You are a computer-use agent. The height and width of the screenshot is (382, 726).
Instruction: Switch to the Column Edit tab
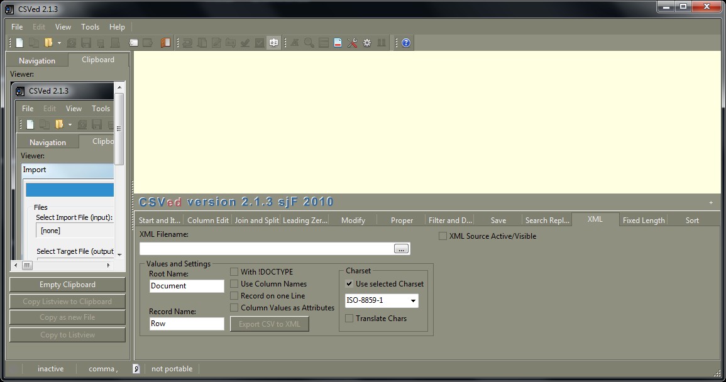click(x=208, y=221)
